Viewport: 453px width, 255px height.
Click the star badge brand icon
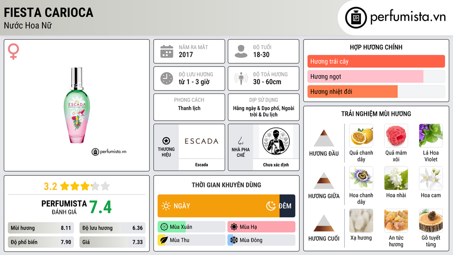[166, 141]
